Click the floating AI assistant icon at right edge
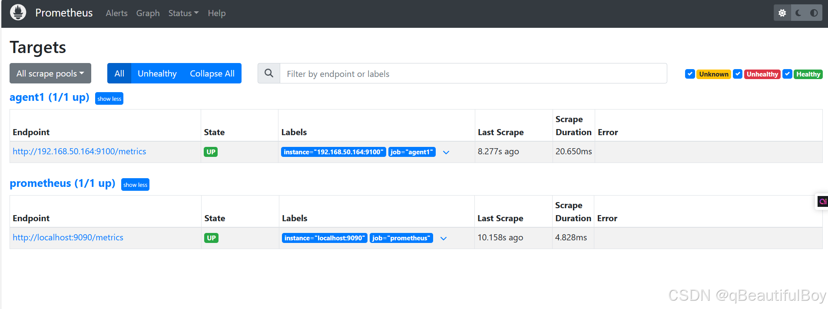This screenshot has width=828, height=309. click(822, 201)
